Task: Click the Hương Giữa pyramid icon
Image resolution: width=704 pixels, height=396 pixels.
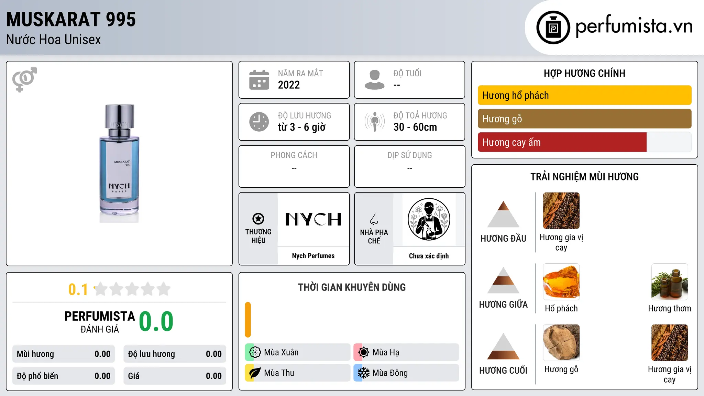Action: pos(503,280)
